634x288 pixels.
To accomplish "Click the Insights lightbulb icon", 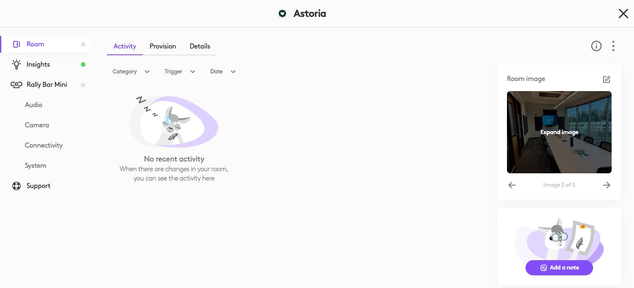I will pyautogui.click(x=16, y=65).
